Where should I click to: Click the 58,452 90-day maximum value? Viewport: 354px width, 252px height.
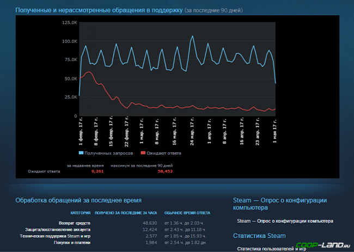pos(165,171)
